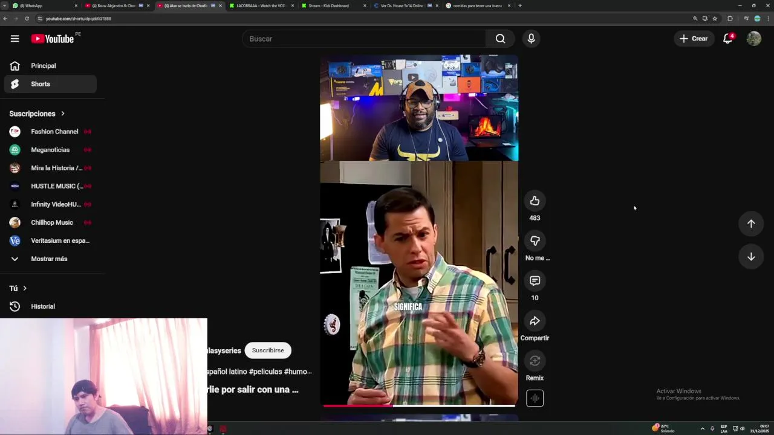Open Mira la Historia channel

[50, 168]
